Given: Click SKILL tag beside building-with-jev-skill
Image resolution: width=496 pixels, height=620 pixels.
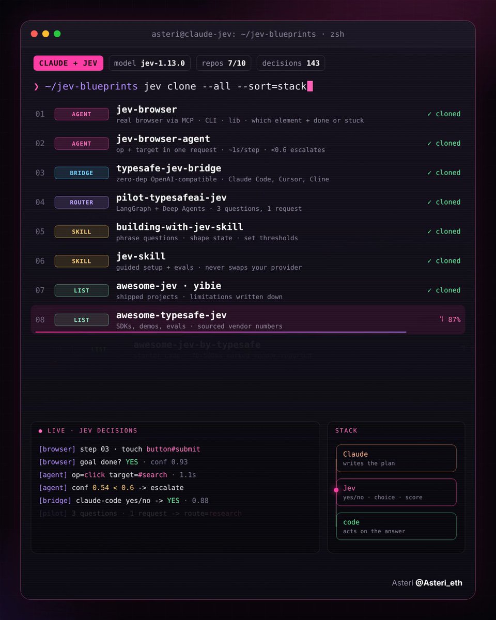Looking at the screenshot, I should point(82,232).
